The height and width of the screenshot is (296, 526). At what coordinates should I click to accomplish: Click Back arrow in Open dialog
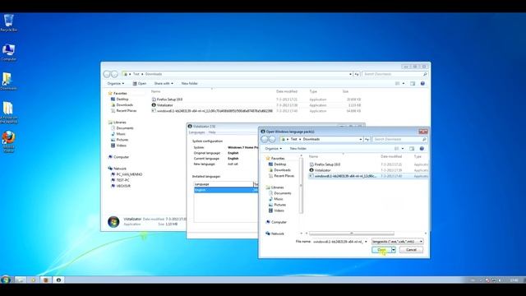coord(265,139)
